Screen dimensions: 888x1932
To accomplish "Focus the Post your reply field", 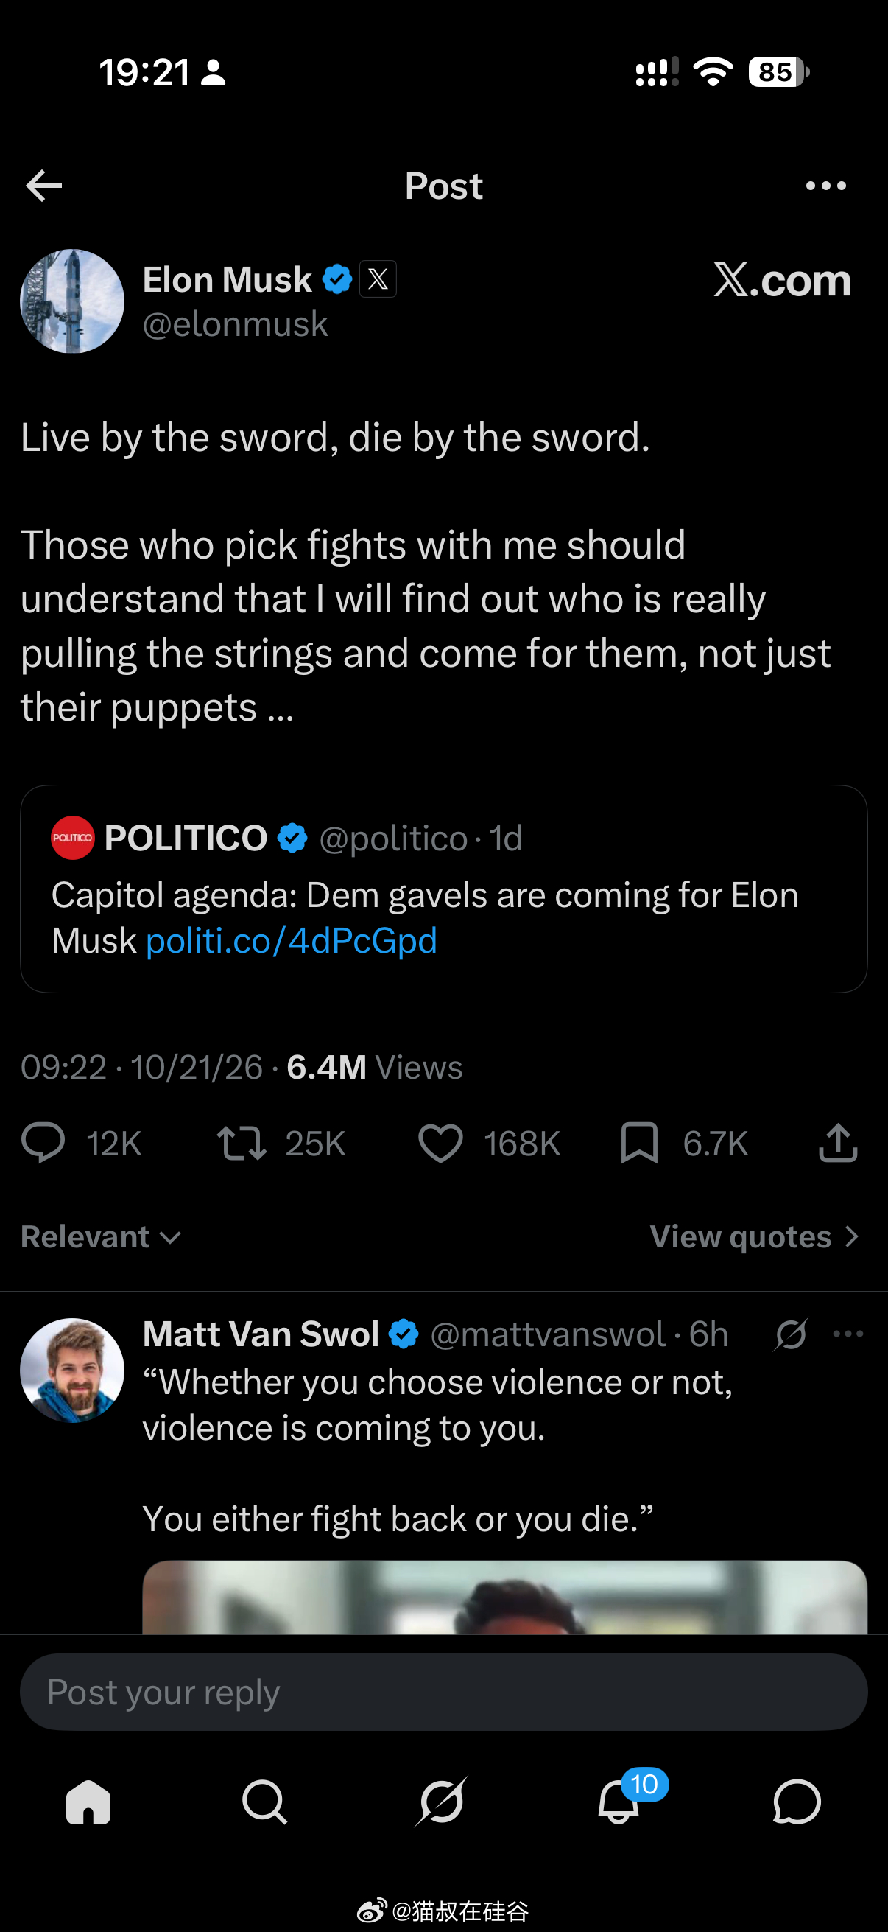I will pyautogui.click(x=443, y=1692).
